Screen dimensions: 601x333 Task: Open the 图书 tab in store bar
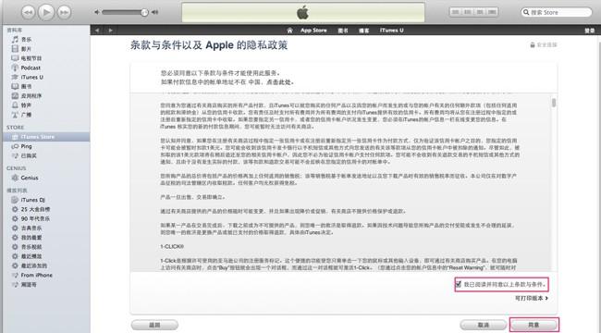tap(343, 31)
